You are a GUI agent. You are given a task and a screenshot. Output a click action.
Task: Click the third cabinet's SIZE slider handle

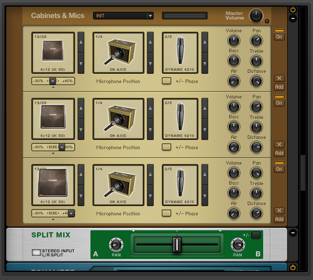point(71,213)
